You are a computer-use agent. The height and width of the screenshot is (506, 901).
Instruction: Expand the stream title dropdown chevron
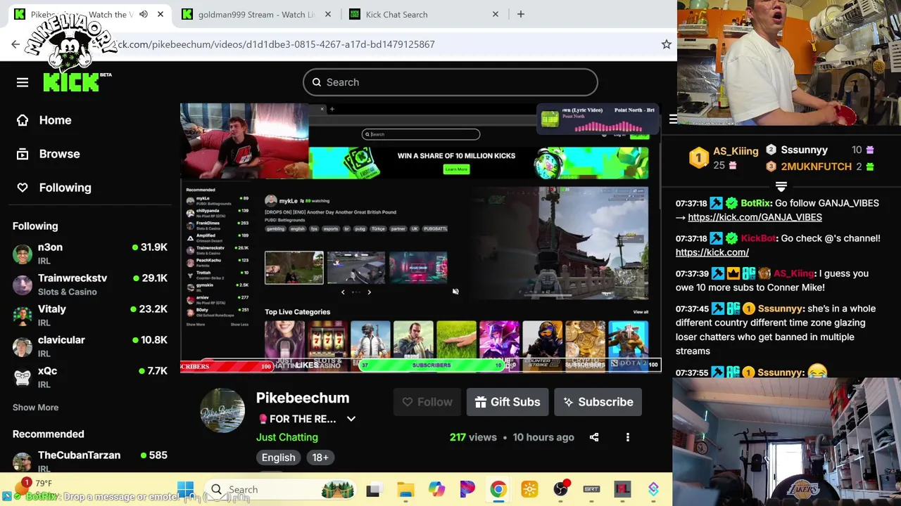pos(351,419)
